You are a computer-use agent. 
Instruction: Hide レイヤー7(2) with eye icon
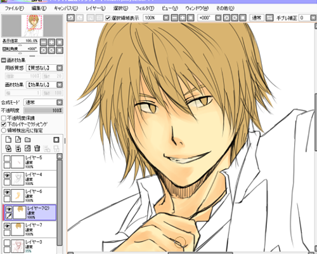[x=9, y=209]
